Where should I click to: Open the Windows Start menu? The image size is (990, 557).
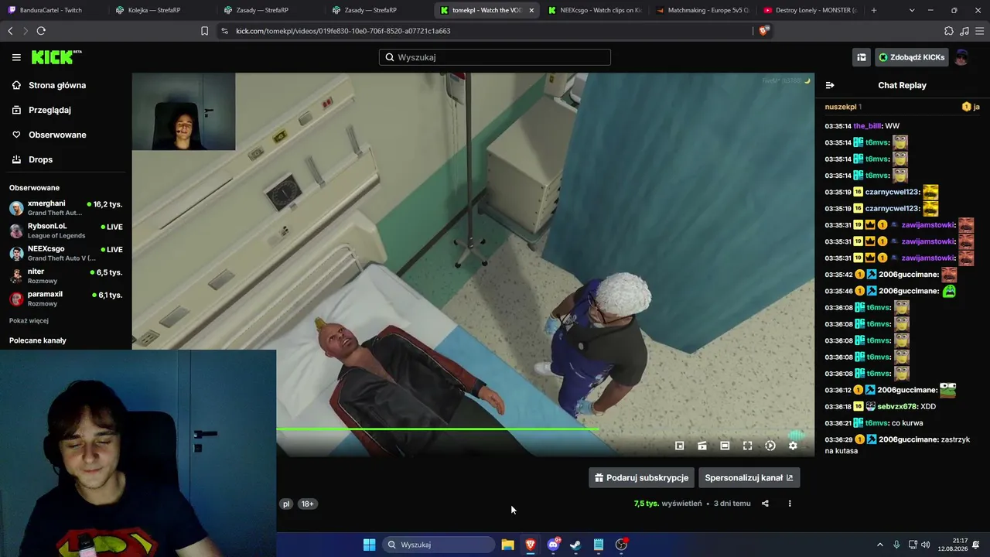pyautogui.click(x=369, y=545)
